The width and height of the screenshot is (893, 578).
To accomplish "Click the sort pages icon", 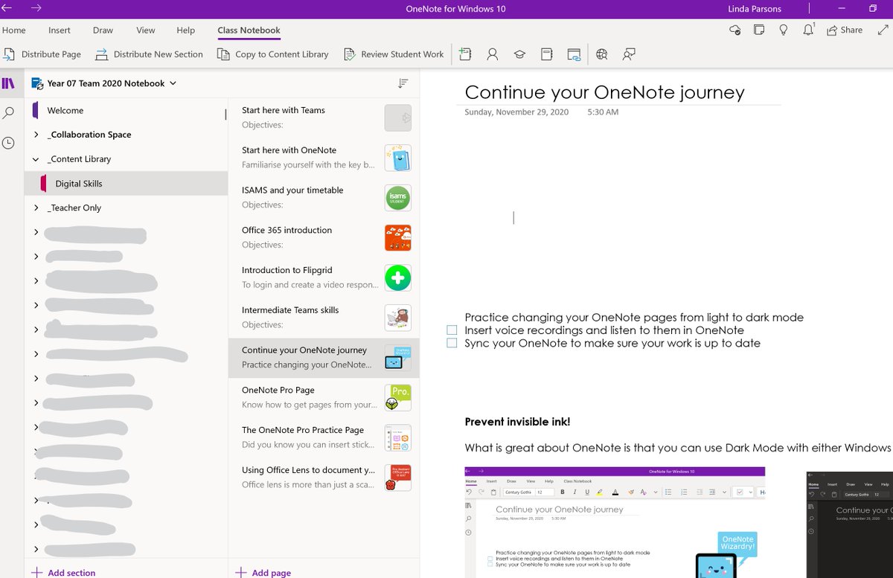I will [x=403, y=83].
